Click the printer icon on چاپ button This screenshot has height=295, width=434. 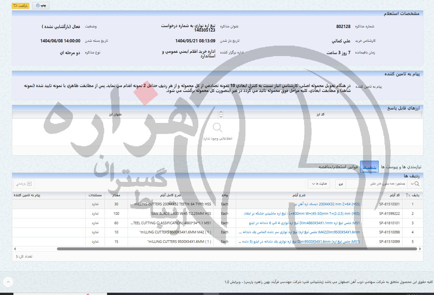(38, 6)
